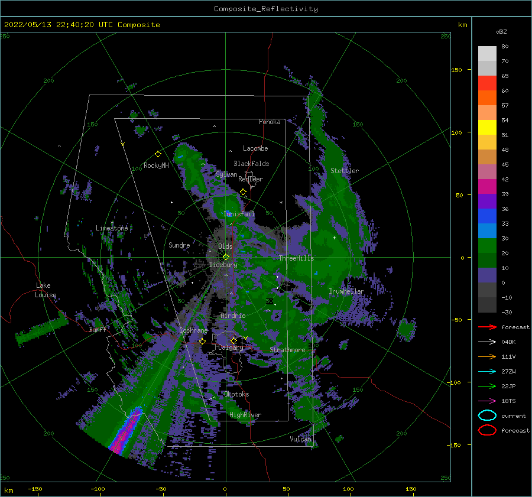Click the cyan 27ZW arrow symbol
Image resolution: width=532 pixels, height=497 pixels.
click(x=487, y=372)
